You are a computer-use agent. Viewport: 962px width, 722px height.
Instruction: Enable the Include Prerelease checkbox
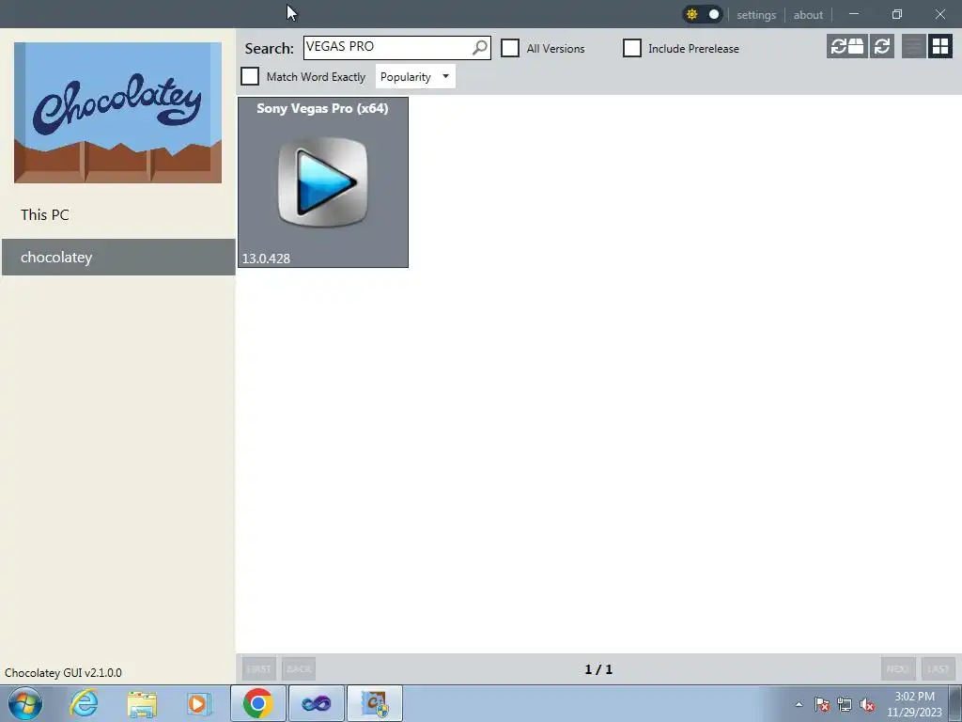pyautogui.click(x=632, y=48)
